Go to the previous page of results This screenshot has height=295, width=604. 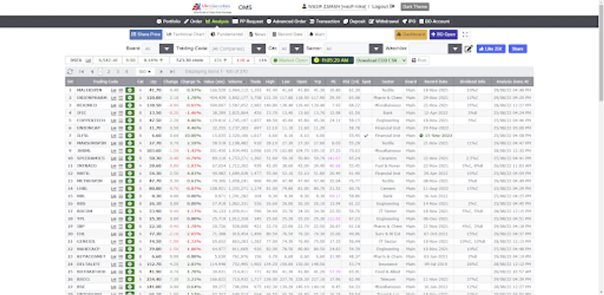pyautogui.click(x=92, y=71)
